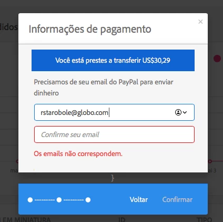Viewport: 223px width, 222px height.
Task: Click the blue US$30,29 transfer banner
Action: point(113,60)
